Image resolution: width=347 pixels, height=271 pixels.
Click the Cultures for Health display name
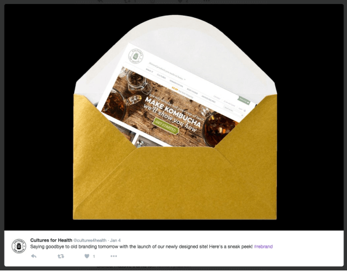click(x=51, y=240)
